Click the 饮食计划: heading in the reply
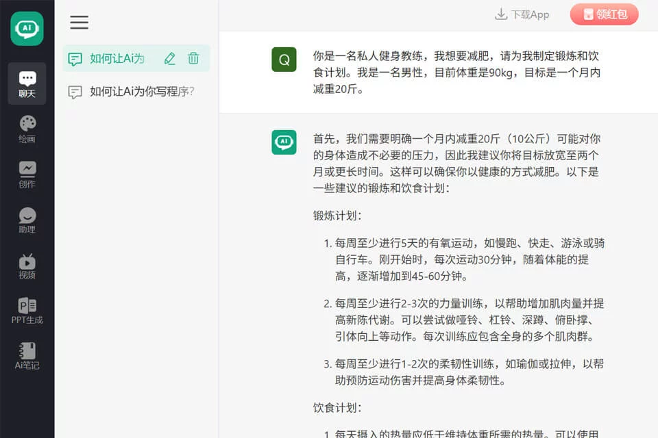Image resolution: width=658 pixels, height=438 pixels. [x=337, y=407]
